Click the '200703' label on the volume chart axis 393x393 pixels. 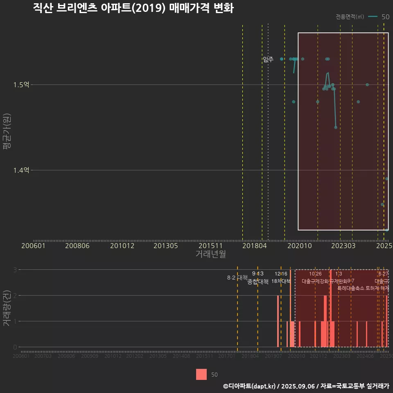point(43,356)
